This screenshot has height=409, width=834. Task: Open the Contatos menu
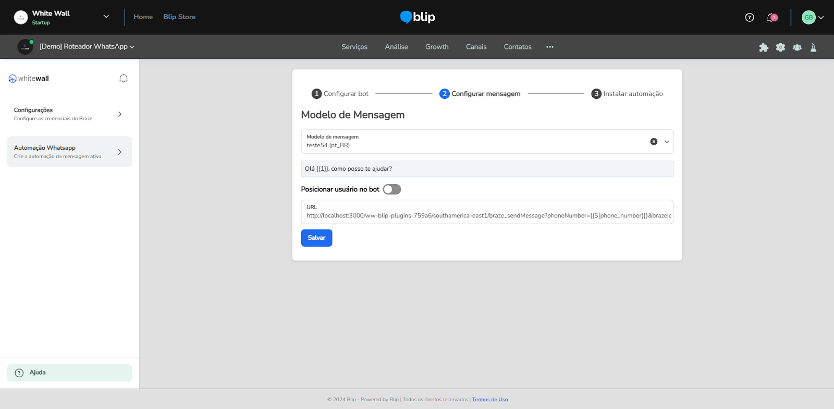click(x=518, y=47)
